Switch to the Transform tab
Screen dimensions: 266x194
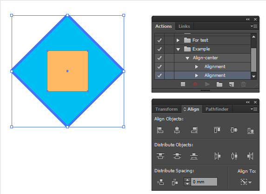pyautogui.click(x=166, y=109)
